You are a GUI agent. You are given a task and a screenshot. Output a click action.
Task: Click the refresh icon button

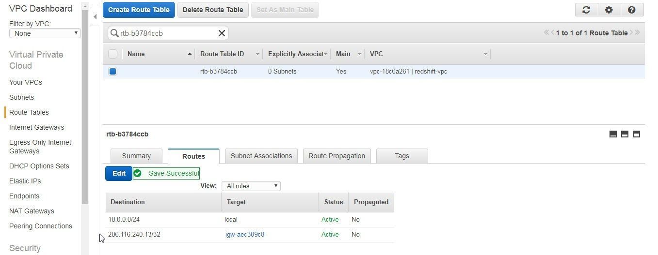[x=586, y=10]
